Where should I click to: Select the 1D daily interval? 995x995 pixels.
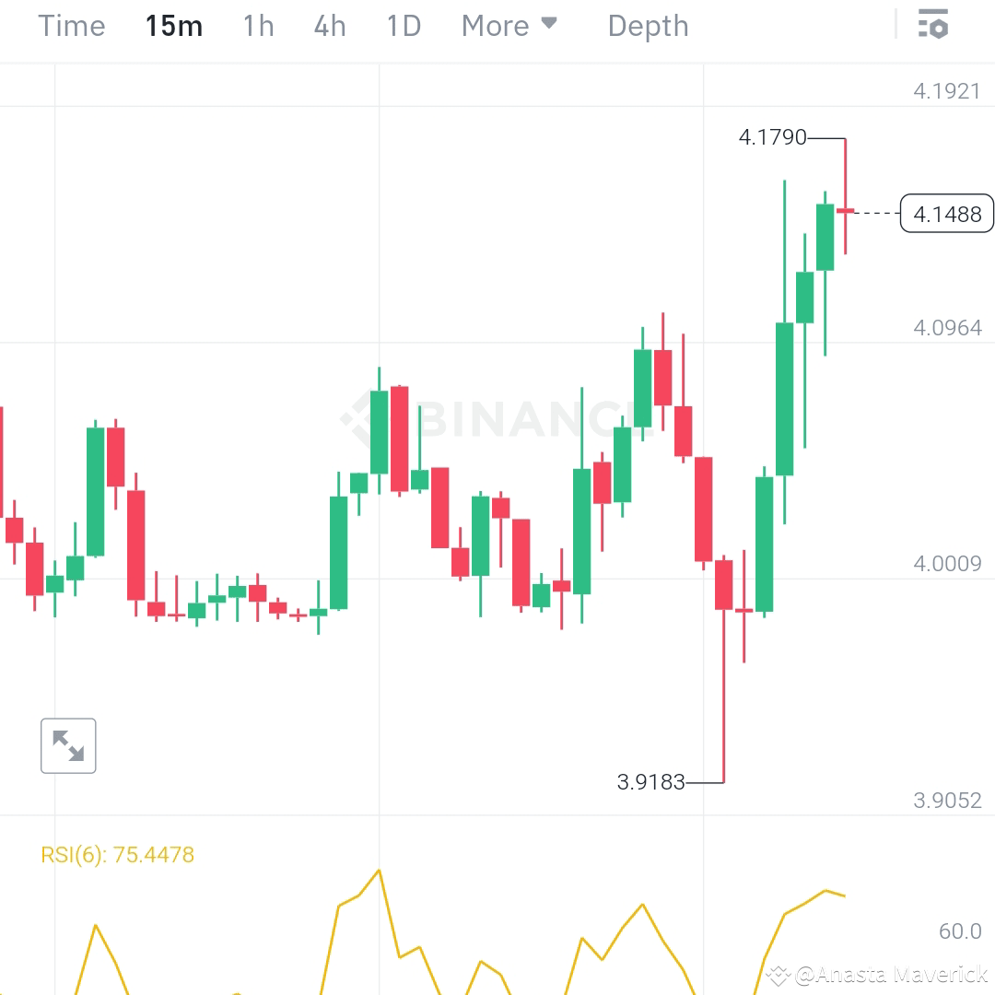pos(403,26)
